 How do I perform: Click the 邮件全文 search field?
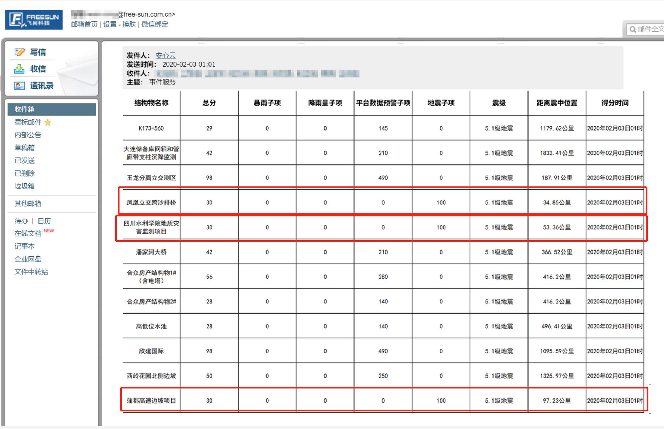point(645,29)
